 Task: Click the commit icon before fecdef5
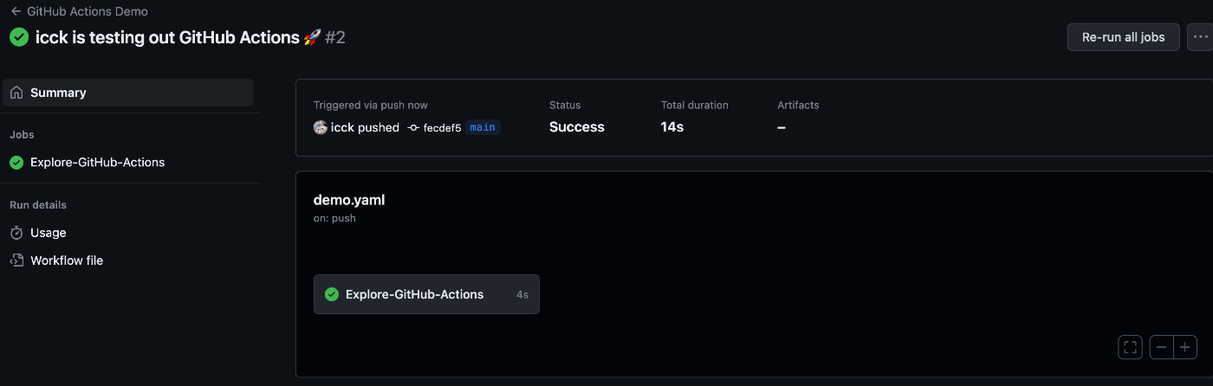[413, 128]
